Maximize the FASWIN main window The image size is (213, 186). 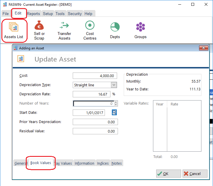pyautogui.click(x=193, y=4)
